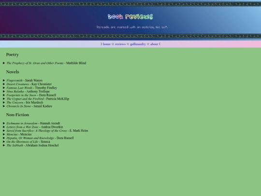Expand the Desert Creatures review

pos(27,84)
